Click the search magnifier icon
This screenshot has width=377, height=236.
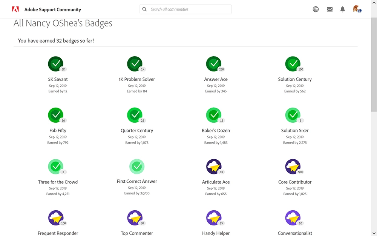coord(144,9)
